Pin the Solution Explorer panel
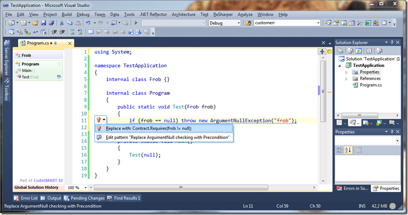This screenshot has height=215, width=408. click(392, 43)
